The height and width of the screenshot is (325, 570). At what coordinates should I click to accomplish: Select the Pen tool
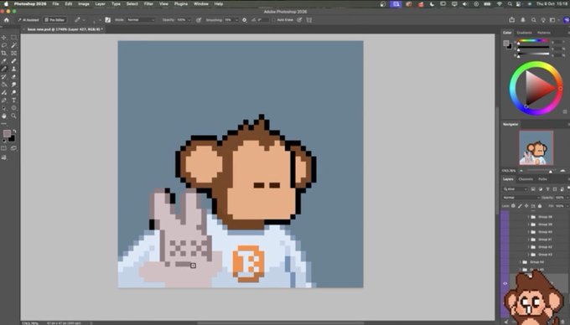click(x=4, y=101)
